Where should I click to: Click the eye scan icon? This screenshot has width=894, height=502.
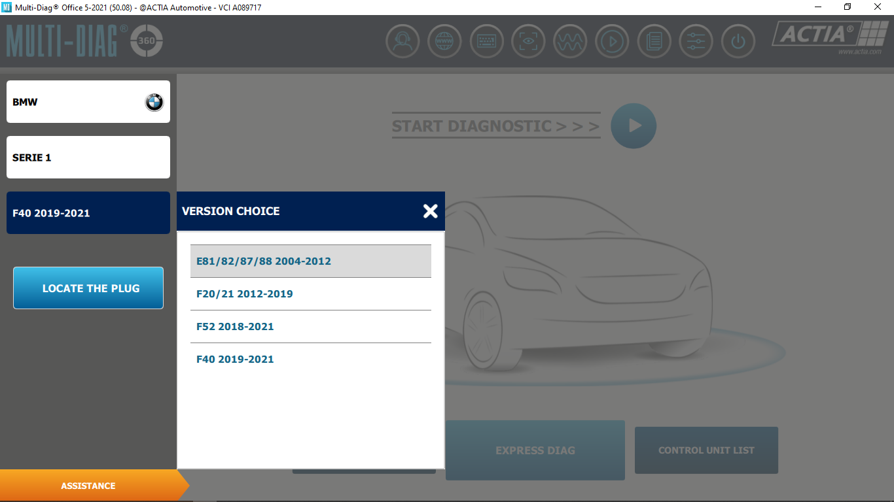pyautogui.click(x=528, y=42)
